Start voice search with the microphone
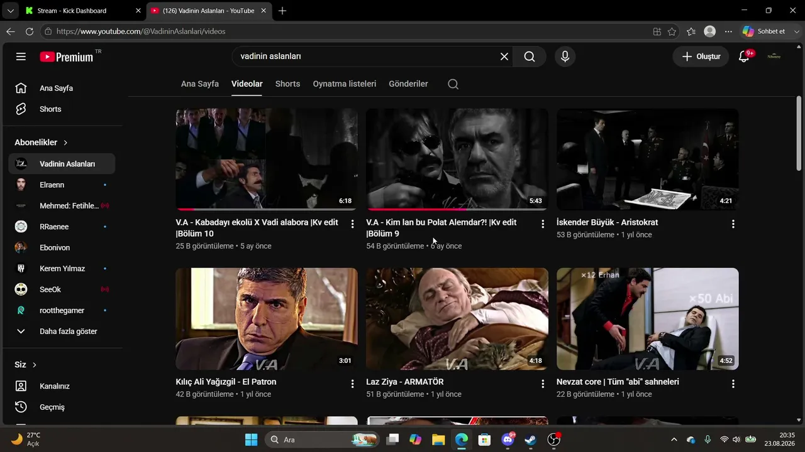 pyautogui.click(x=565, y=56)
